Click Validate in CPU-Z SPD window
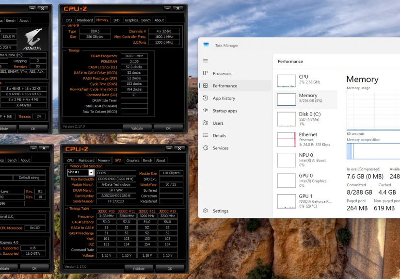This screenshot has width=400, height=279. pos(139,268)
